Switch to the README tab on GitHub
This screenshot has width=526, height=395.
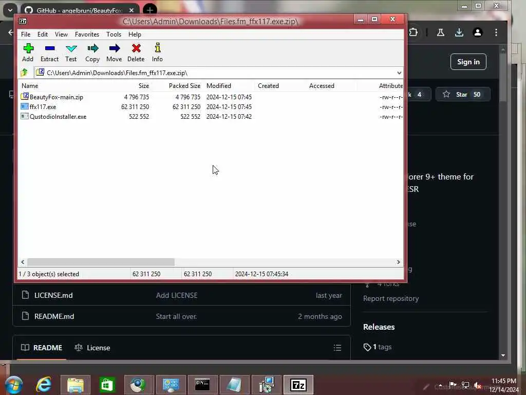click(42, 348)
